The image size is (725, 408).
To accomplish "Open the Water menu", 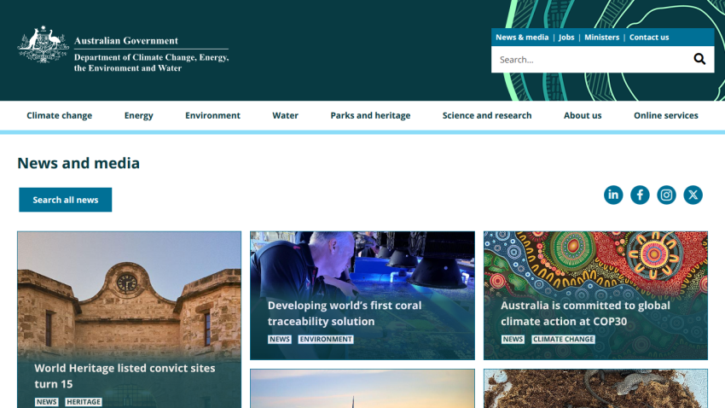I will [x=285, y=115].
